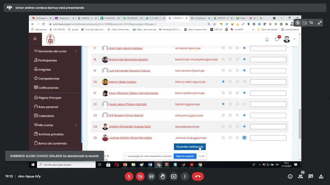330x185 pixels.
Task: Open the user profile dropdown arrow
Action: coord(294,39)
